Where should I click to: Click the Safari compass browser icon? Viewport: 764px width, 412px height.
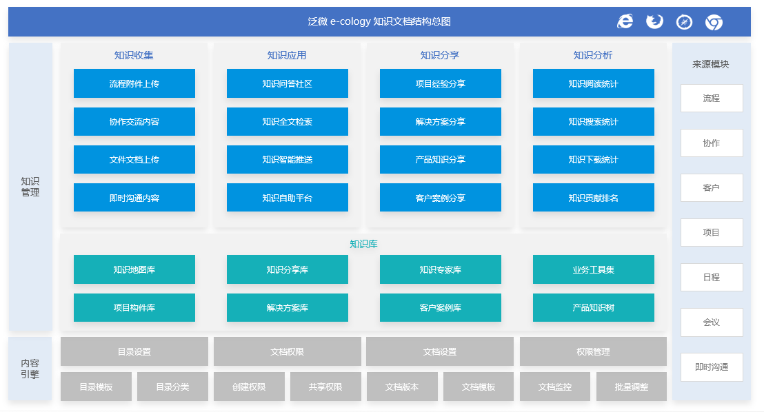click(x=684, y=22)
